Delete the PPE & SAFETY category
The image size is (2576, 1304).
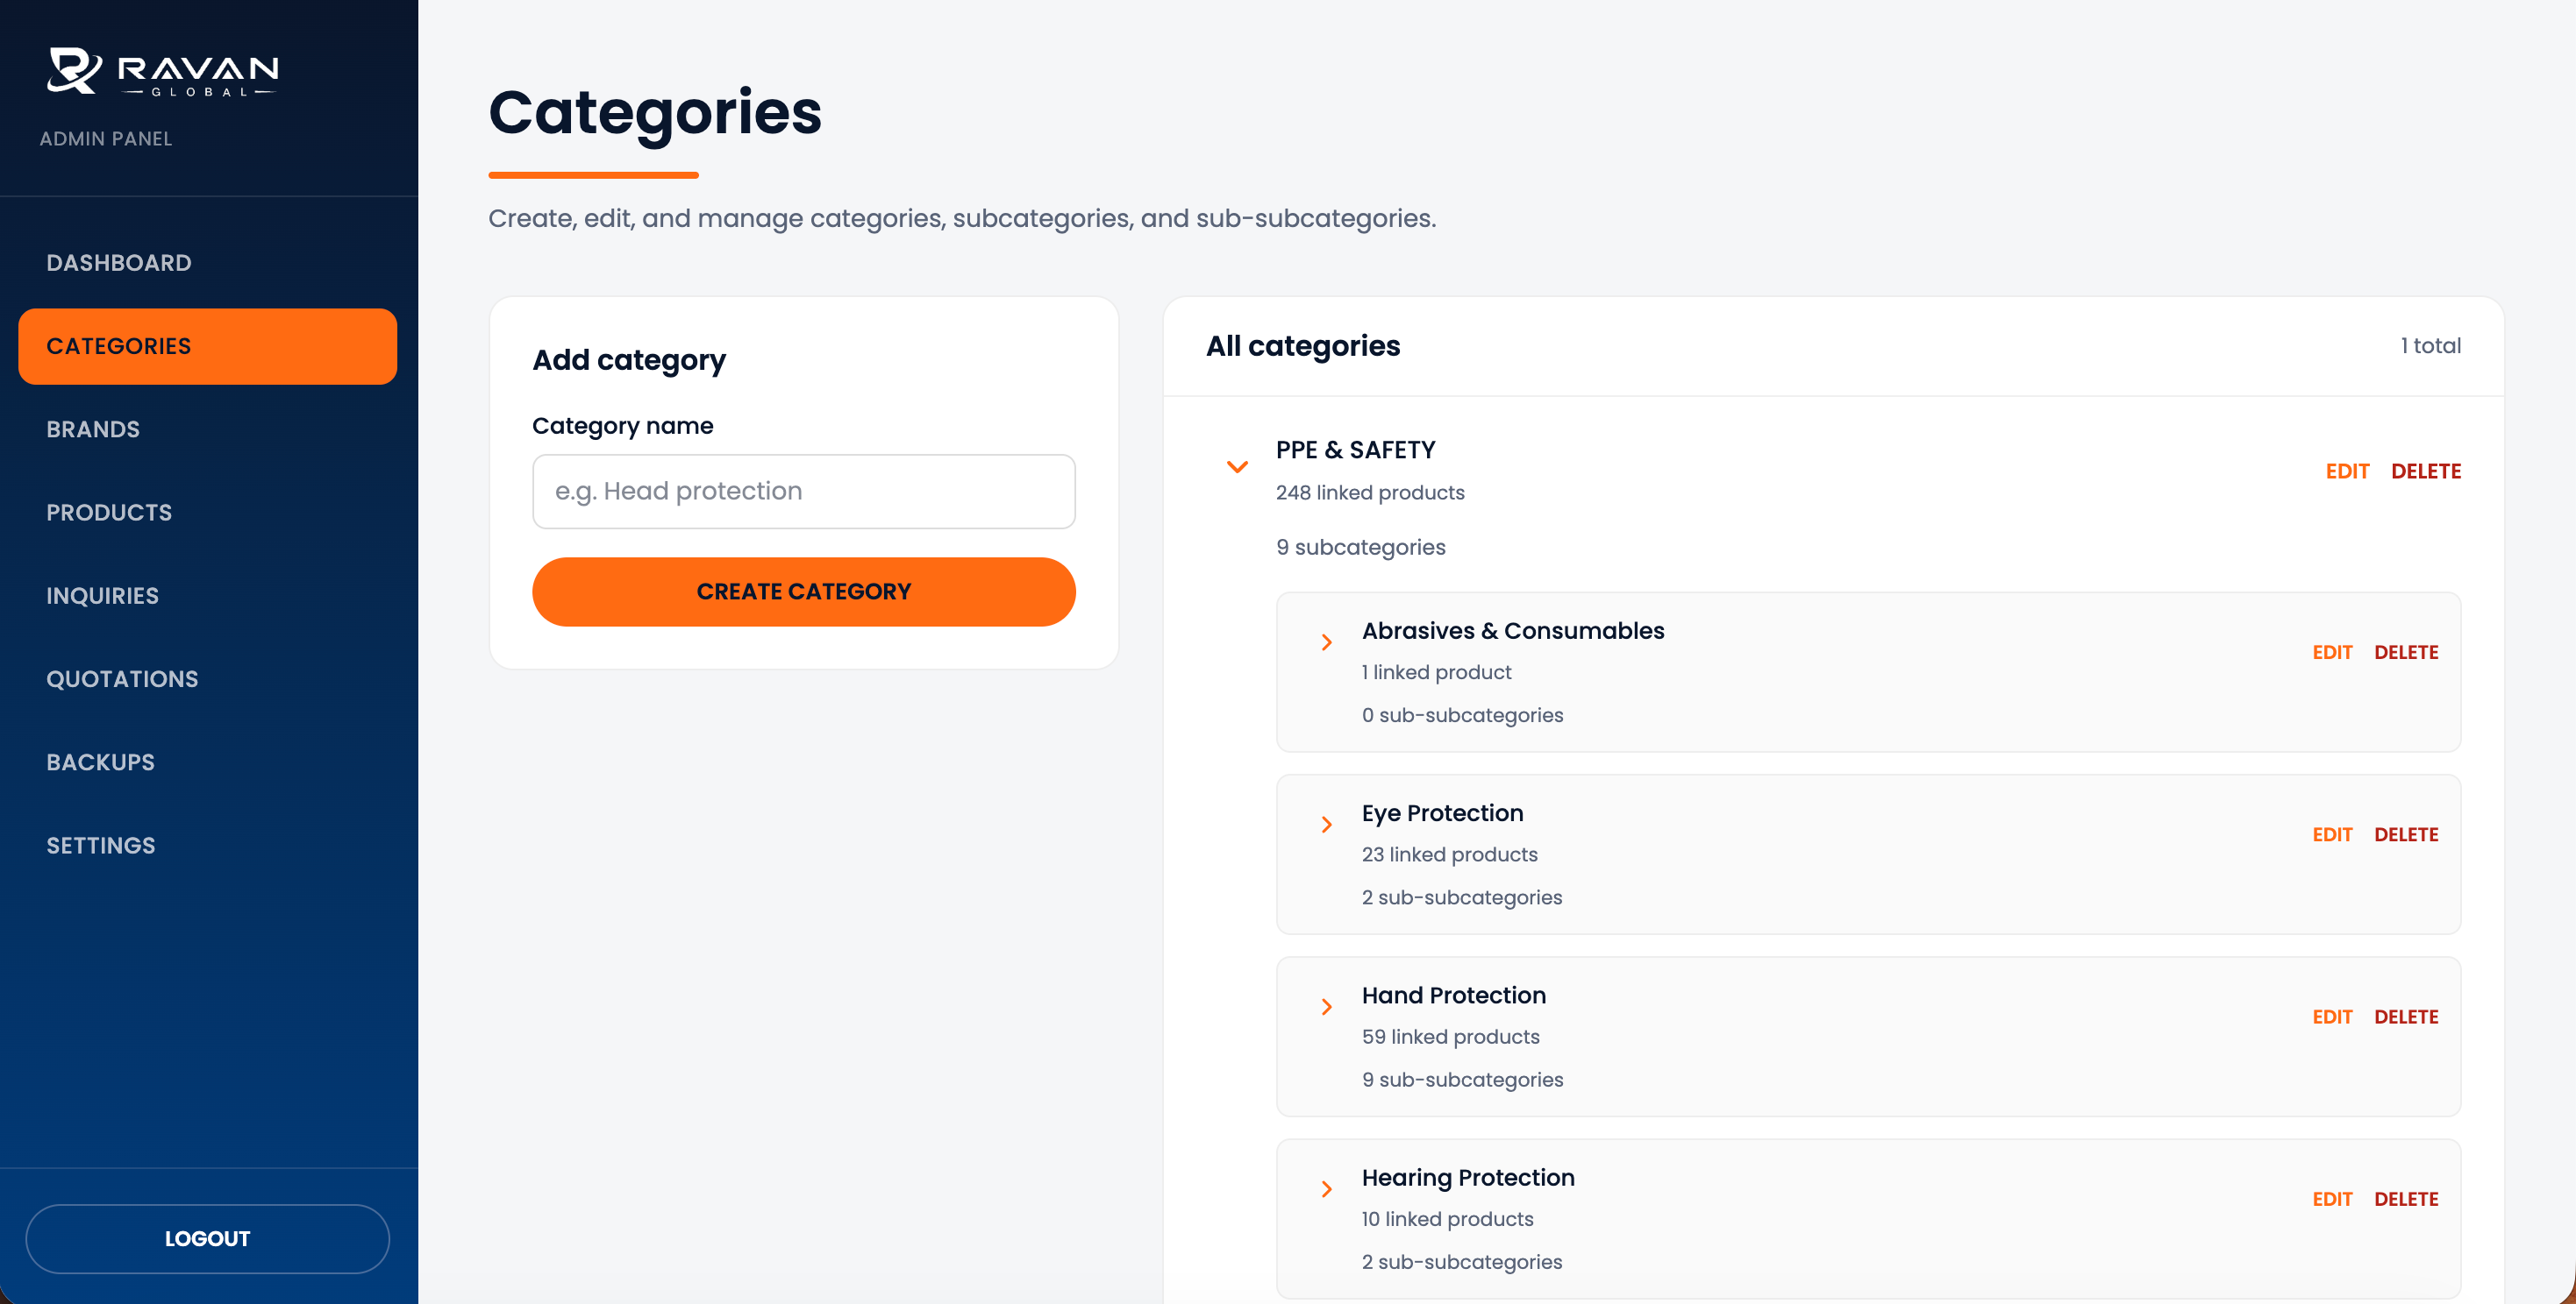coord(2425,471)
